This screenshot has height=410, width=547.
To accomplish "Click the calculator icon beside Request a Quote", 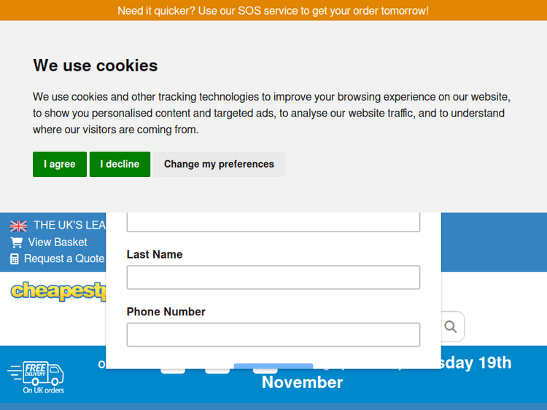I will coord(15,259).
